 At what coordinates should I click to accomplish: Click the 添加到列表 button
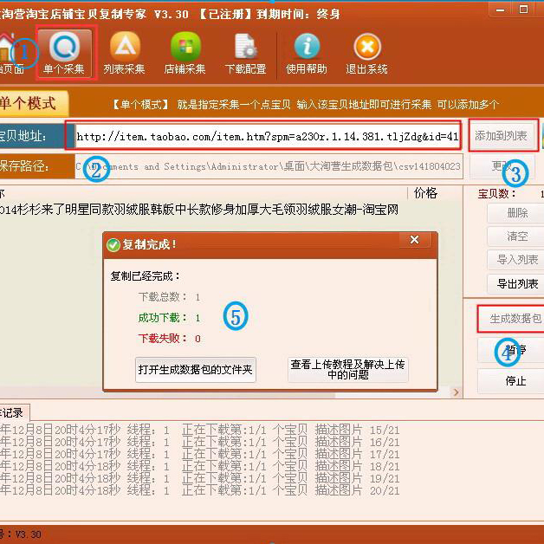(x=501, y=136)
